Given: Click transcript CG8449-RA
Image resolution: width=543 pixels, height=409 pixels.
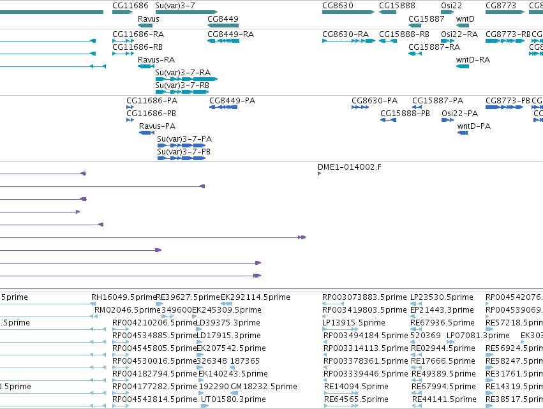Looking at the screenshot, I should (230, 34).
